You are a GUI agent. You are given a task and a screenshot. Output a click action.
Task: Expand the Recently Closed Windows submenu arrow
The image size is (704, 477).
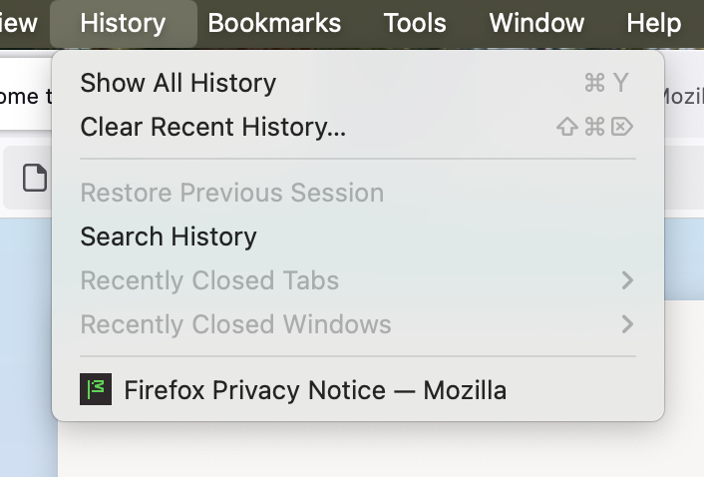tap(627, 324)
